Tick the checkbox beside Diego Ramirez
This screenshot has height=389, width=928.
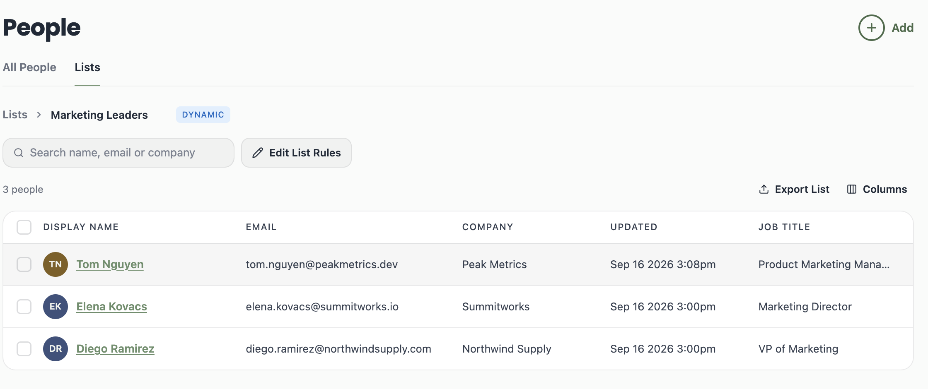click(x=24, y=349)
